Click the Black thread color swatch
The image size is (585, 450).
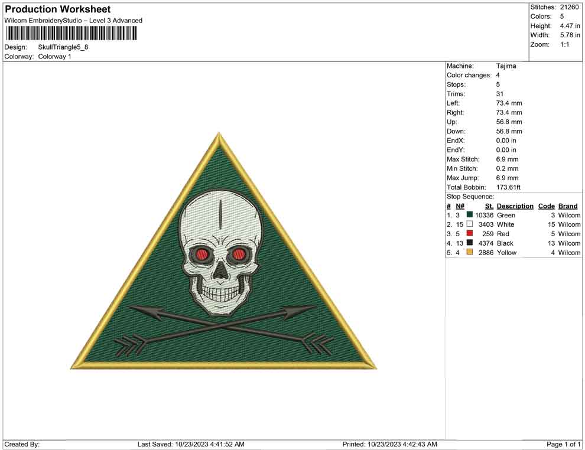(470, 243)
